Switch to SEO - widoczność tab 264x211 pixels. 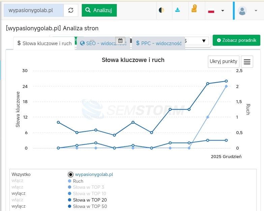pyautogui.click(x=103, y=43)
